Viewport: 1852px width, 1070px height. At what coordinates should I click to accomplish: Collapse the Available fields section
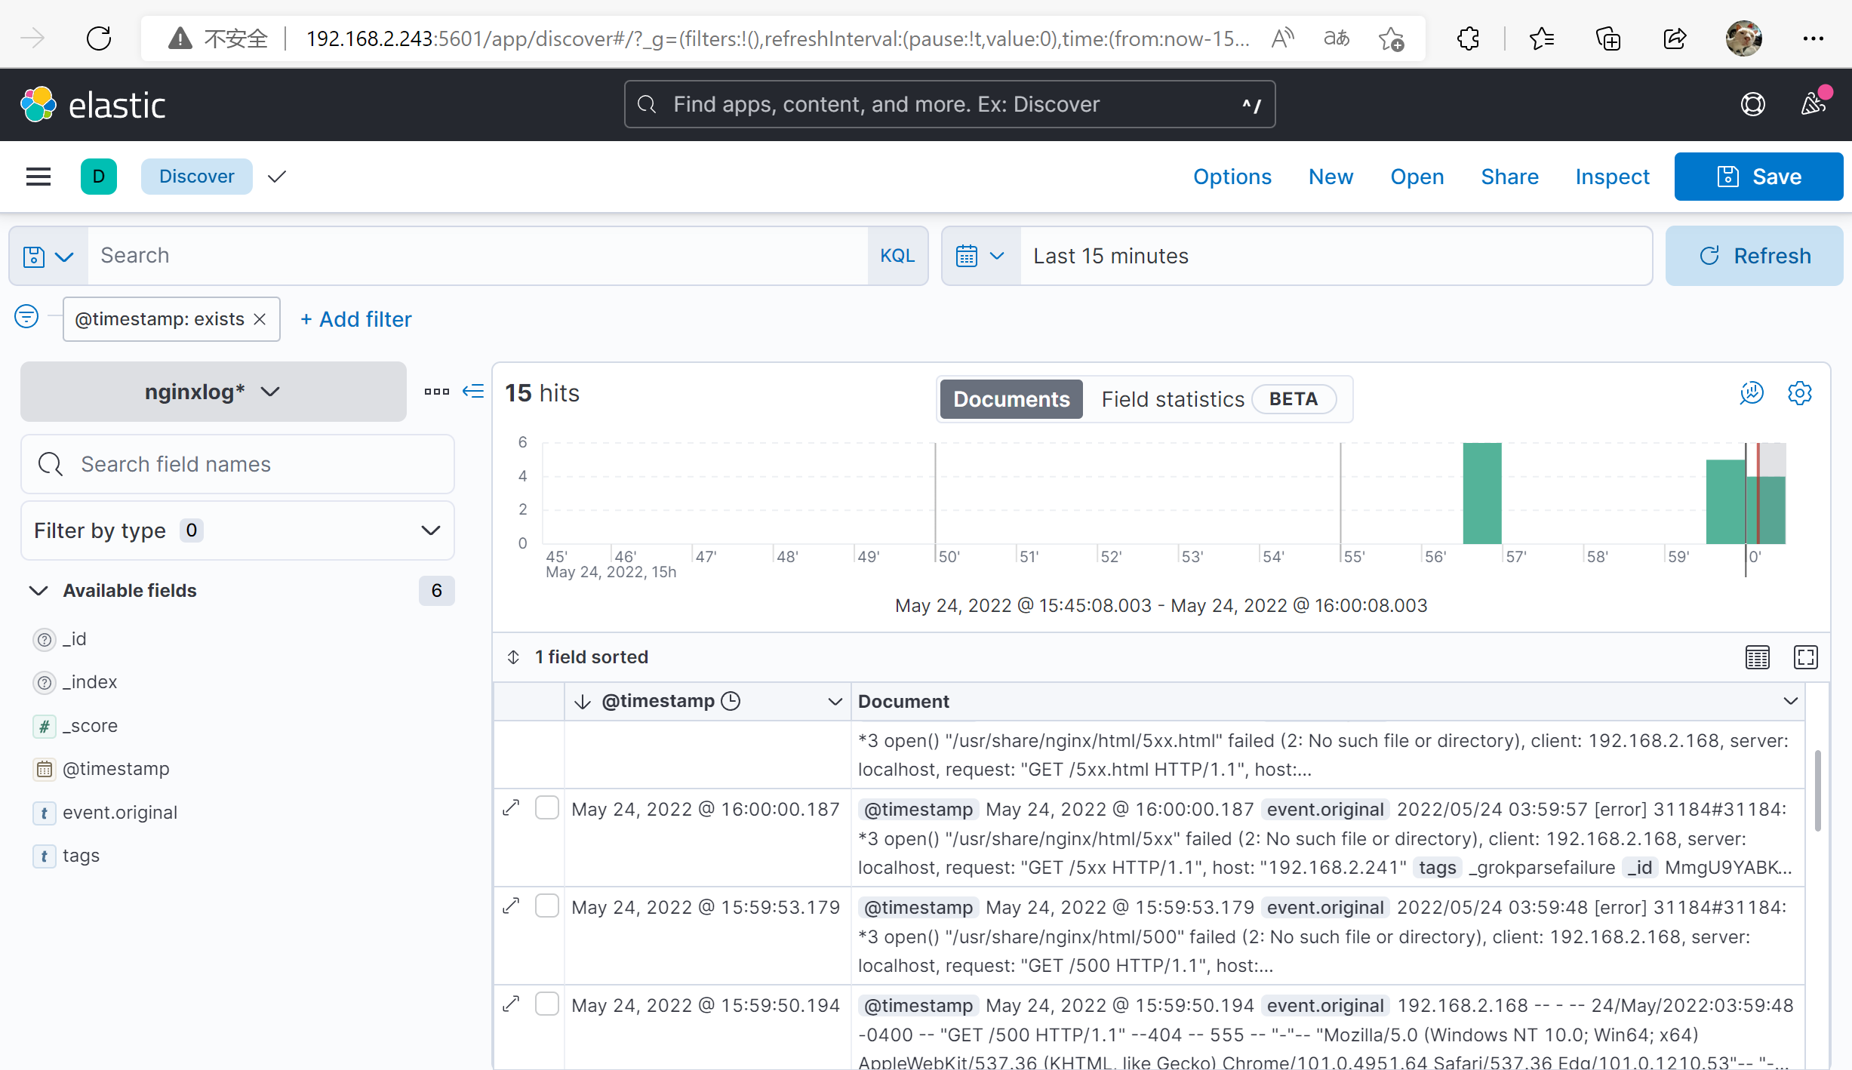tap(38, 591)
